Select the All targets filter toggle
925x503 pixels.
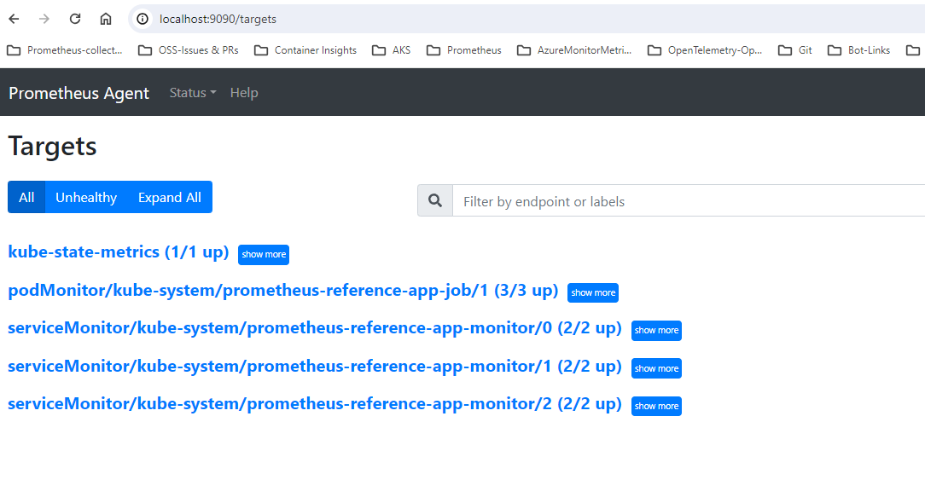26,197
